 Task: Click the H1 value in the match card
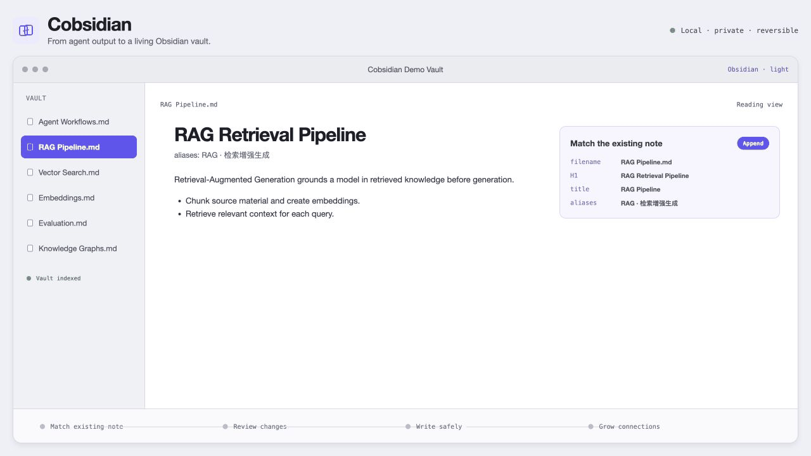pyautogui.click(x=655, y=176)
